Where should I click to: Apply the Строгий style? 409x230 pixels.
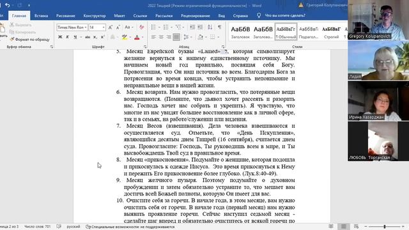331,32
